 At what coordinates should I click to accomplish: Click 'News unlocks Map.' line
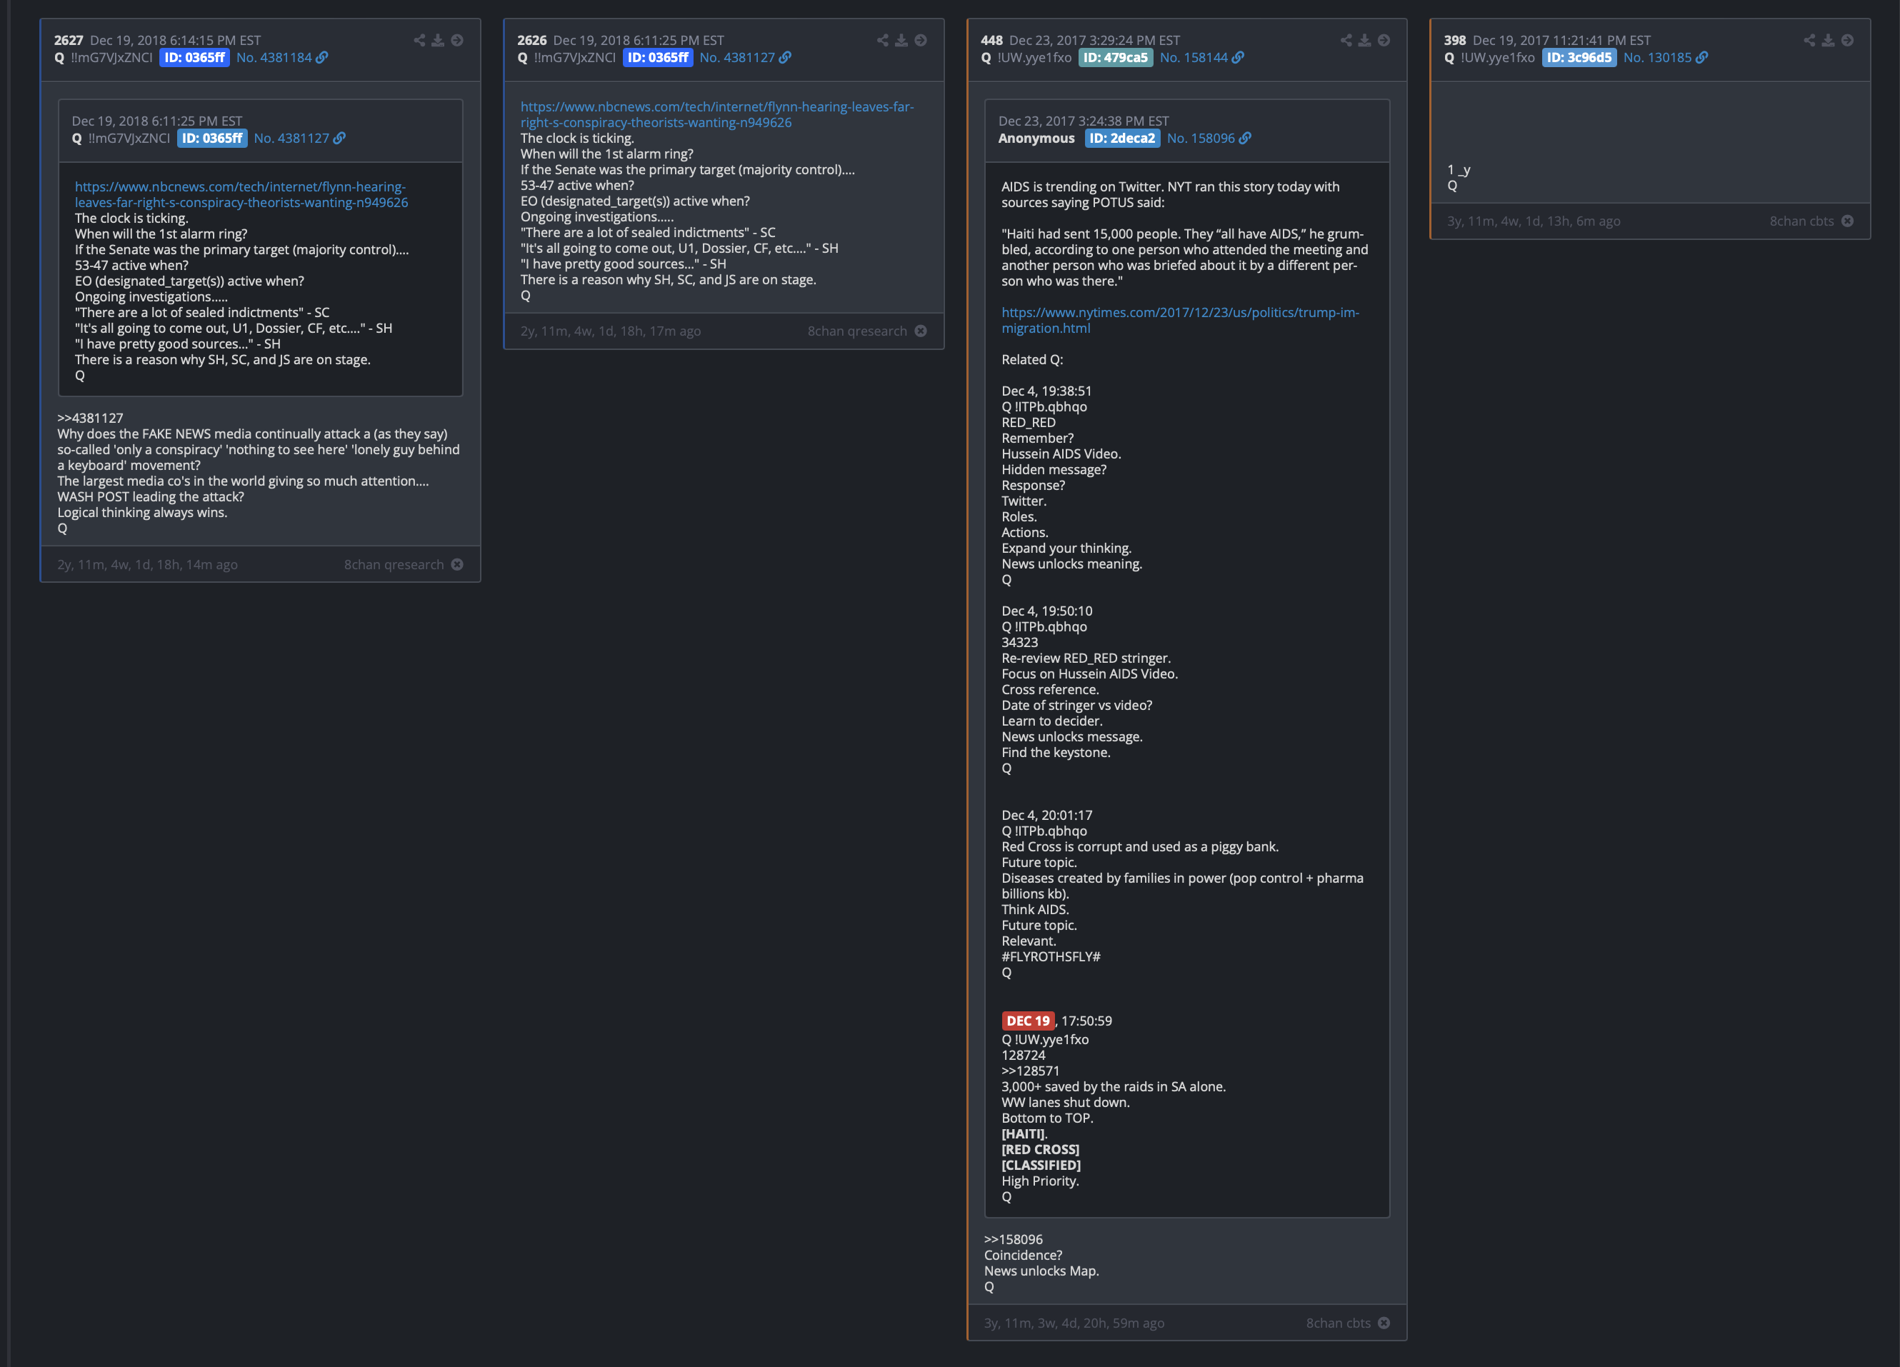click(1041, 1271)
